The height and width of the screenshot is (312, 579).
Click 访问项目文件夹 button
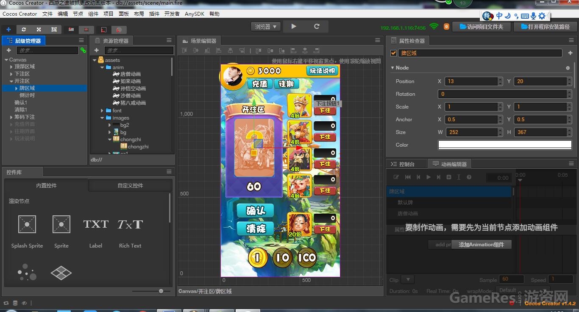[x=481, y=27]
